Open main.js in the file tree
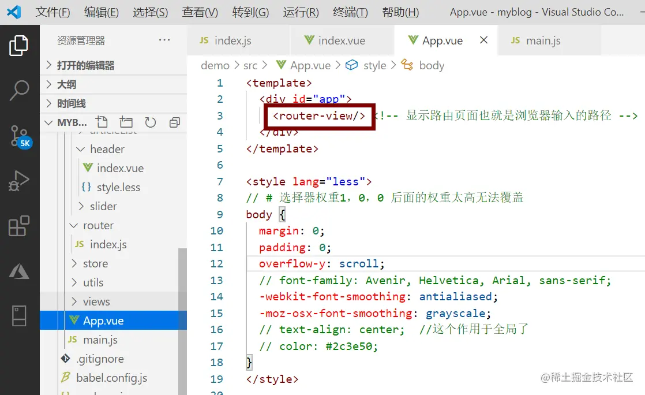This screenshot has width=645, height=395. (x=113, y=340)
